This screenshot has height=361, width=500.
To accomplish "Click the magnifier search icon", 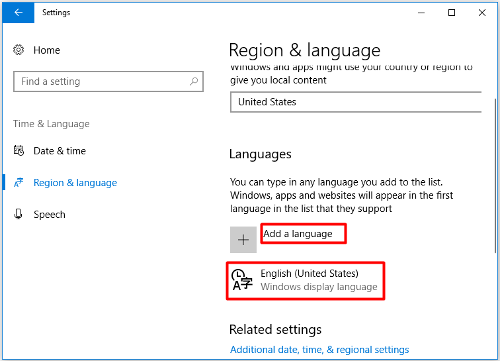I will (194, 81).
